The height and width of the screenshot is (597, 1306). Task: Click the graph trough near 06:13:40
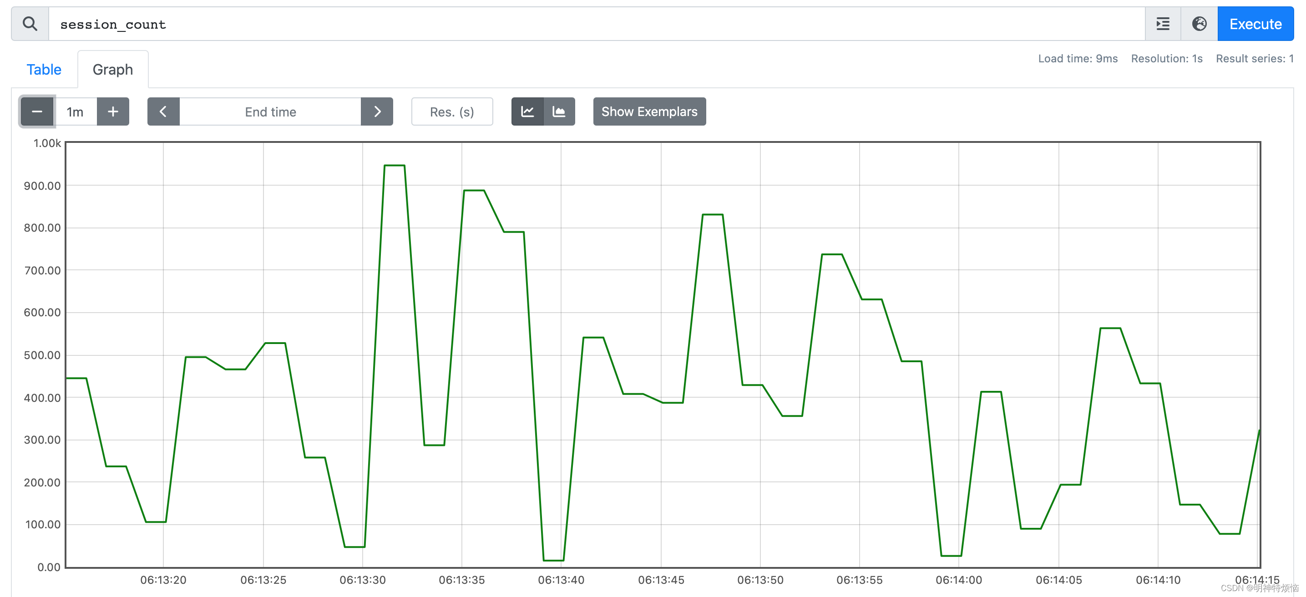[x=553, y=560]
